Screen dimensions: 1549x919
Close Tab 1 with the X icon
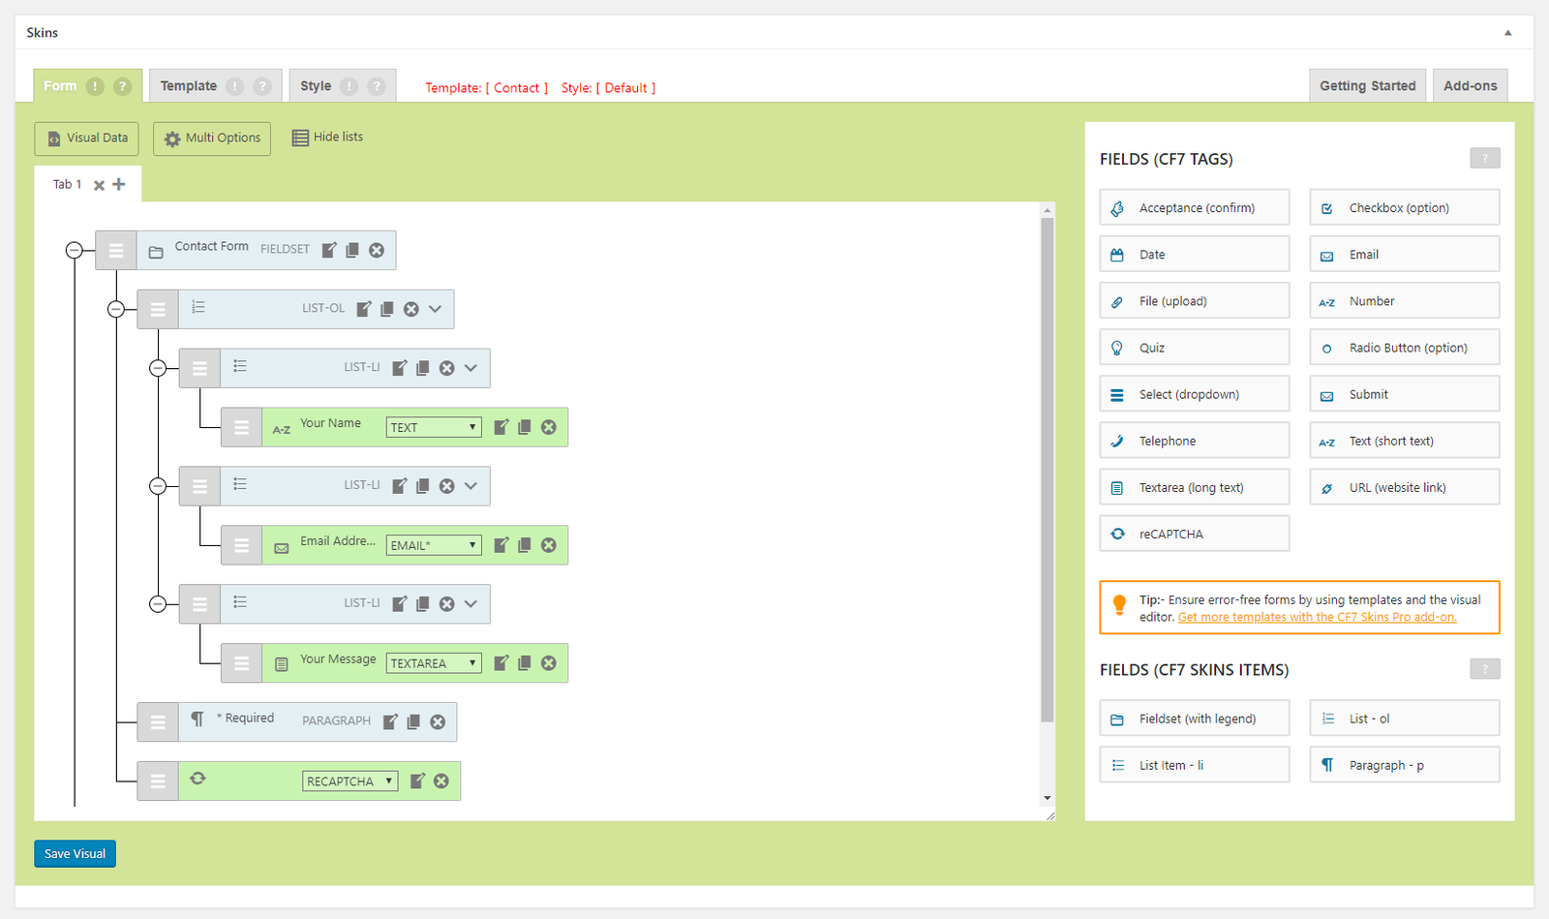click(99, 185)
